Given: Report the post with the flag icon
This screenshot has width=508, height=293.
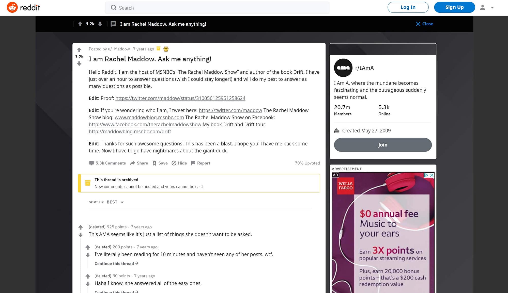Looking at the screenshot, I should pos(193,163).
